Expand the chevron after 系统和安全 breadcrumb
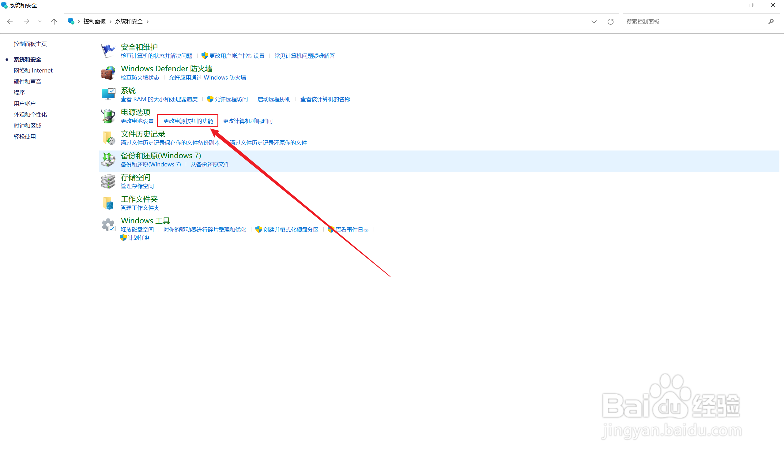The image size is (784, 457). [148, 21]
